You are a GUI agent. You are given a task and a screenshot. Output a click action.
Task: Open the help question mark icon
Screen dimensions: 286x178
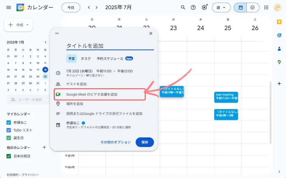(193, 7)
